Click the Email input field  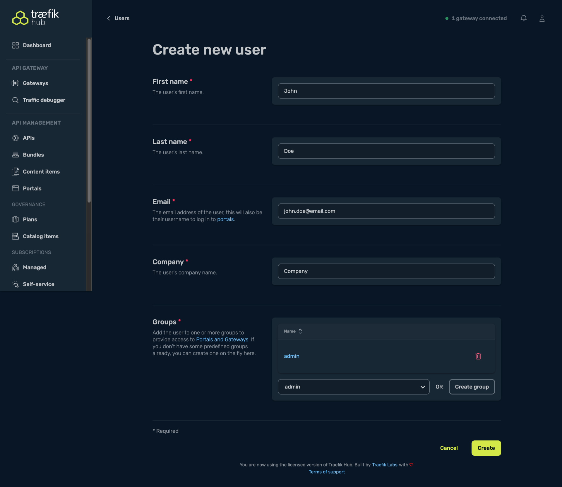(x=386, y=211)
